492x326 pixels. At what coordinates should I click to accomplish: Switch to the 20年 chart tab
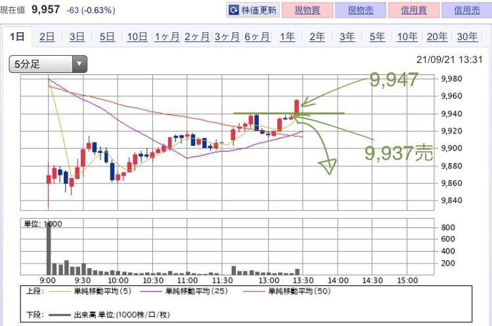click(x=437, y=37)
